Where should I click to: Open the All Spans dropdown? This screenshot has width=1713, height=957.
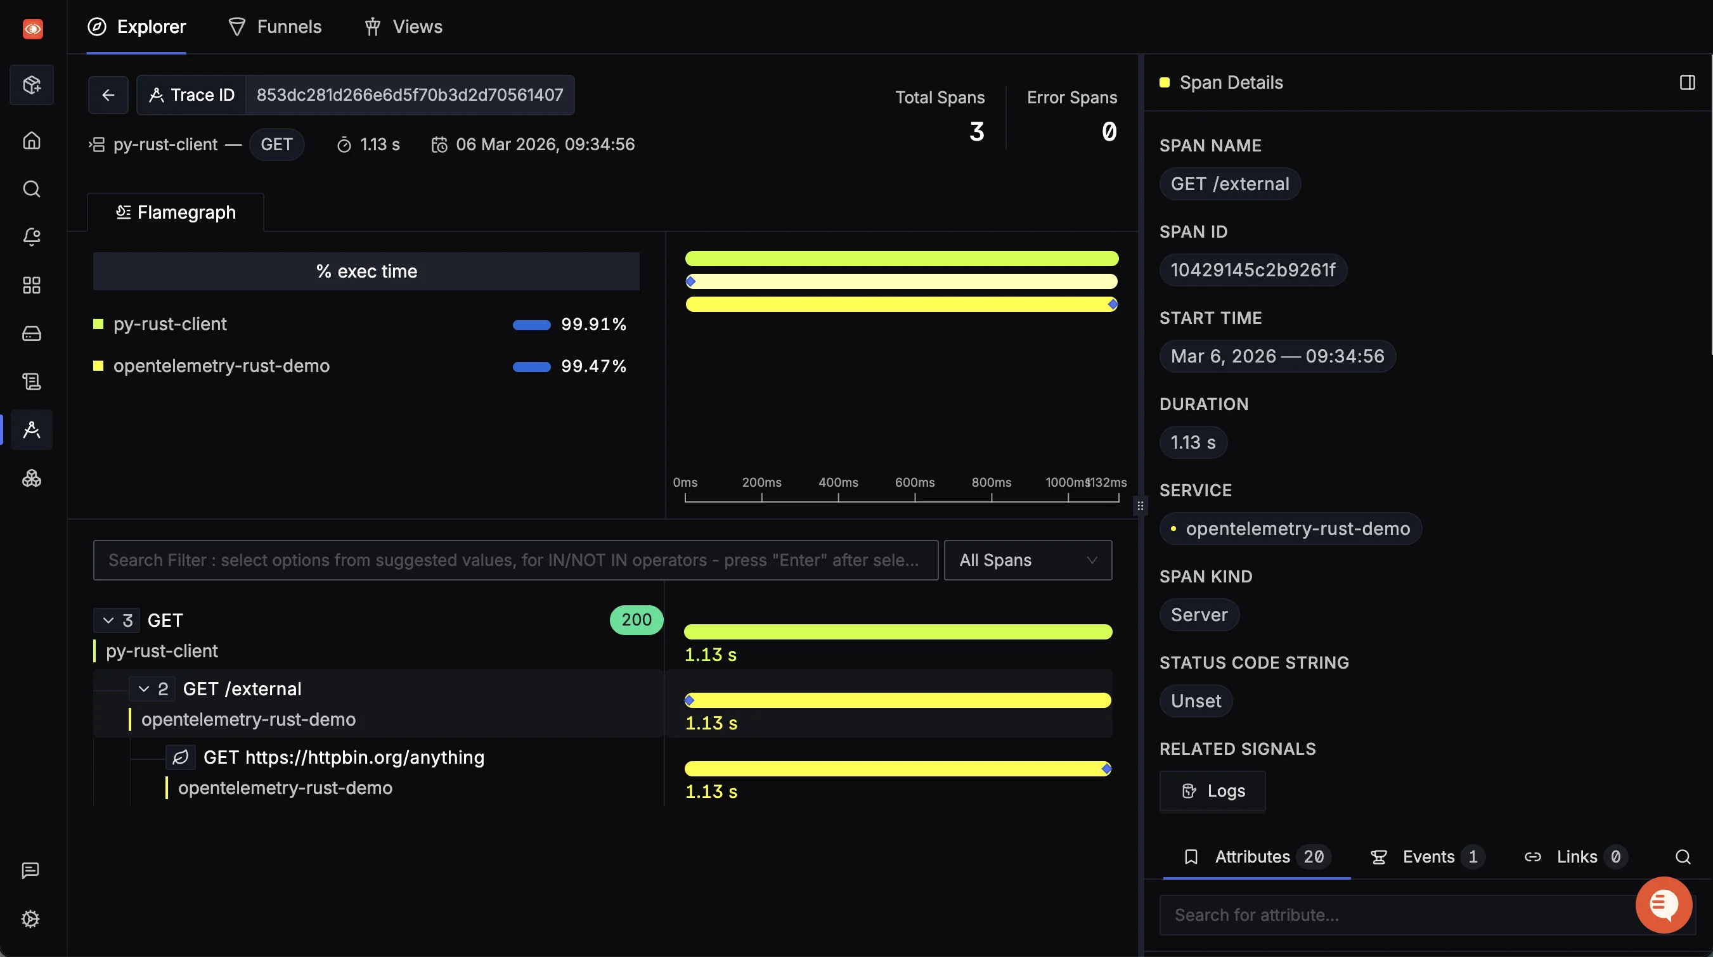[1028, 560]
